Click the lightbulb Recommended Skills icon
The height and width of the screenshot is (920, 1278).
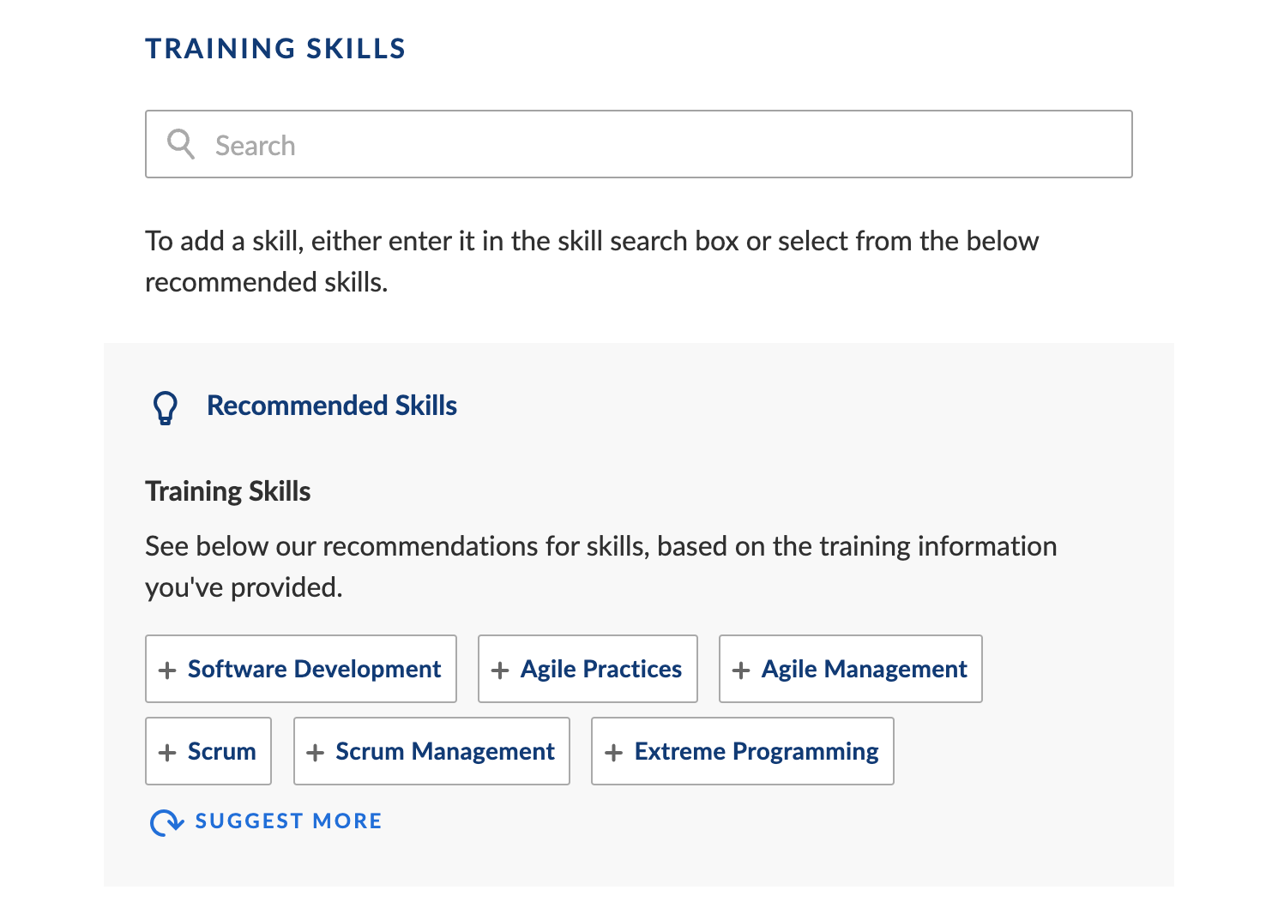point(166,408)
